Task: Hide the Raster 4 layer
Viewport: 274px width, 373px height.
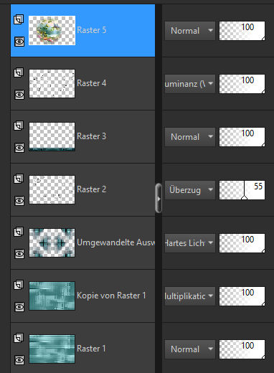Action: (x=19, y=95)
